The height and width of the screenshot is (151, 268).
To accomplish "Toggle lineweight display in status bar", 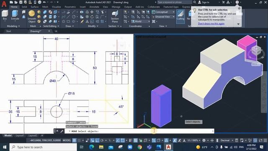I will click(x=131, y=141).
